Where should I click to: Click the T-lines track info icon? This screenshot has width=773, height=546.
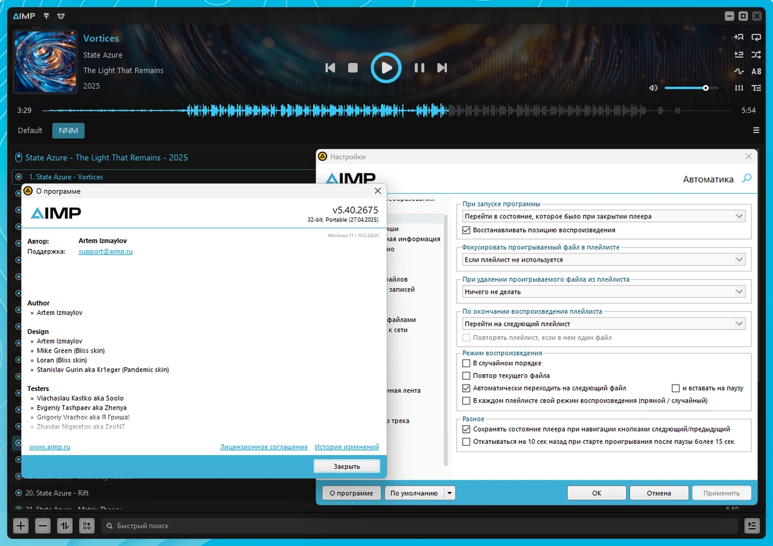[x=756, y=88]
